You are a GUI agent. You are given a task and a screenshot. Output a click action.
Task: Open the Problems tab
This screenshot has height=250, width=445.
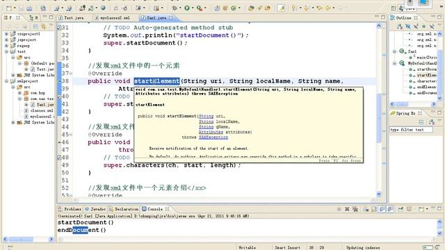70,209
